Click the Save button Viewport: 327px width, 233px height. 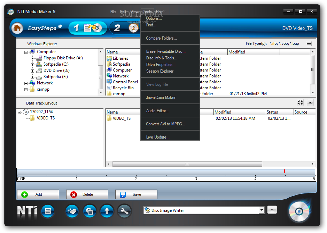tap(136, 194)
